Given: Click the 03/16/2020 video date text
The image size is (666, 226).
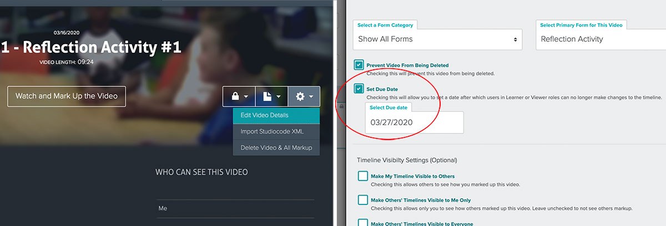Looking at the screenshot, I should pos(67,33).
